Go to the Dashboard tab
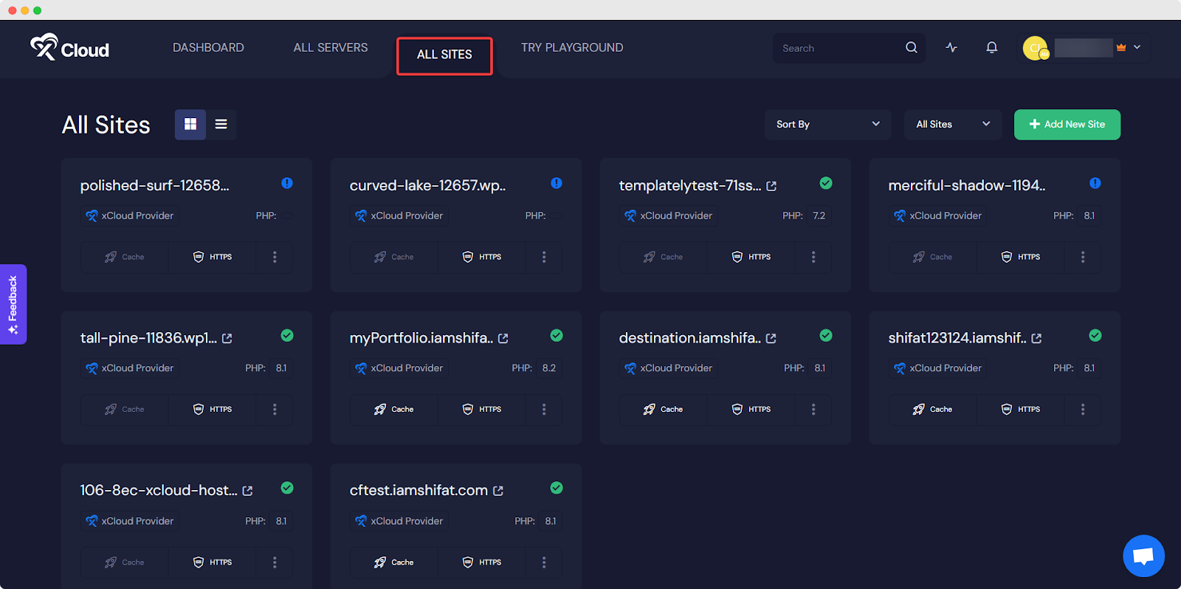The width and height of the screenshot is (1181, 589). [x=208, y=47]
